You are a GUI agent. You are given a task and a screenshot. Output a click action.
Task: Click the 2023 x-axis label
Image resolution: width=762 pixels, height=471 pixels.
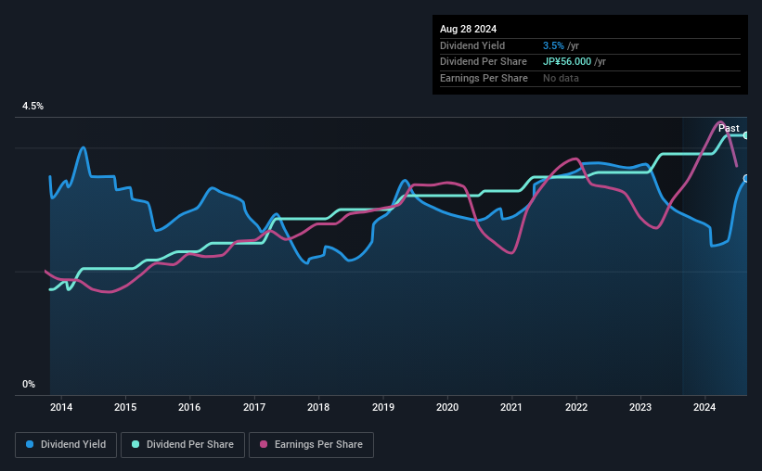(x=640, y=407)
